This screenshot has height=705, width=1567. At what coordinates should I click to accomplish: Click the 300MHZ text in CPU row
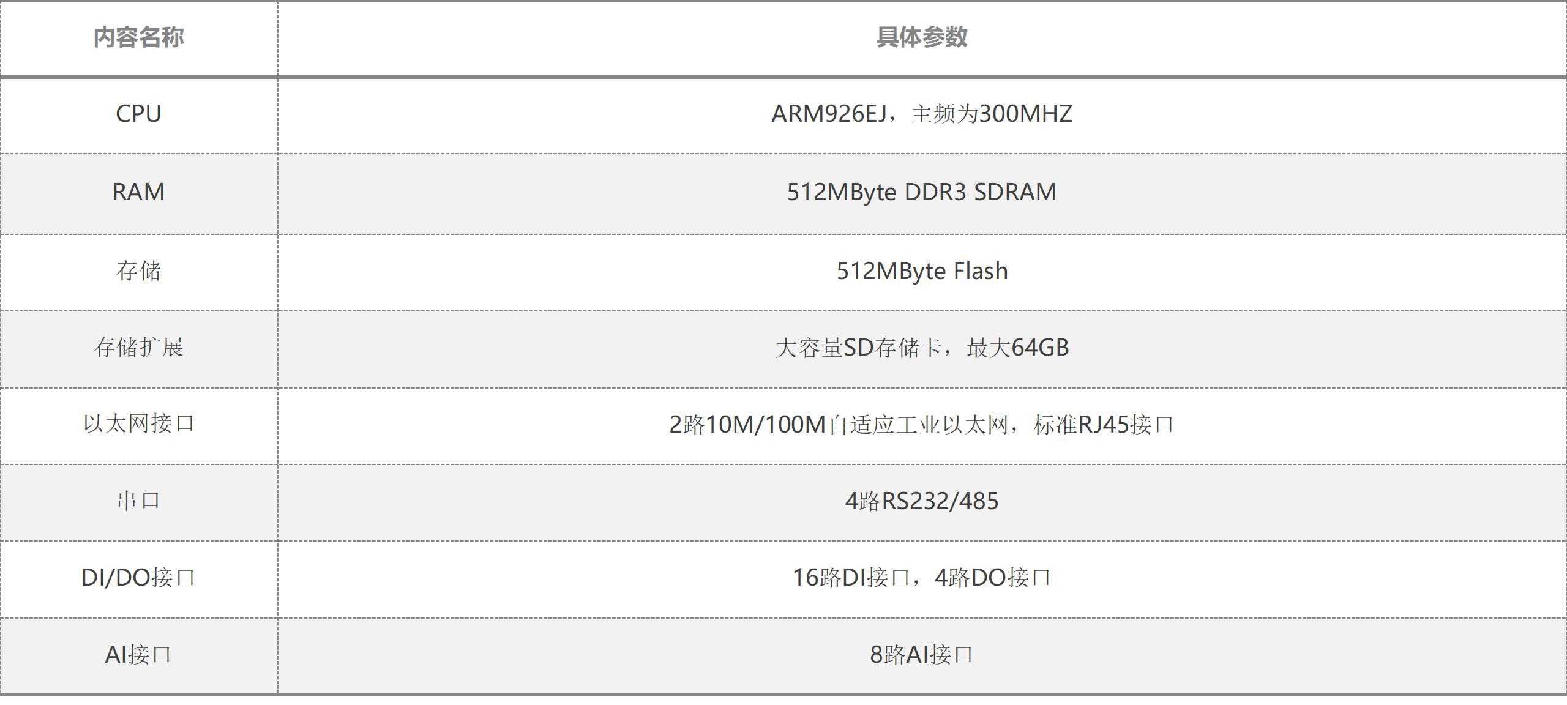tap(1026, 114)
